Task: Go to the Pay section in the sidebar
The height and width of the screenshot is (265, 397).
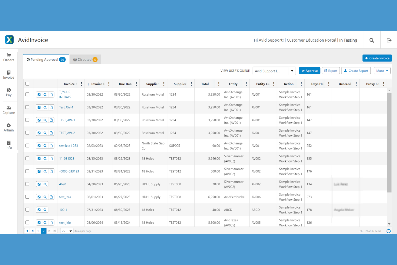Action: click(9, 92)
